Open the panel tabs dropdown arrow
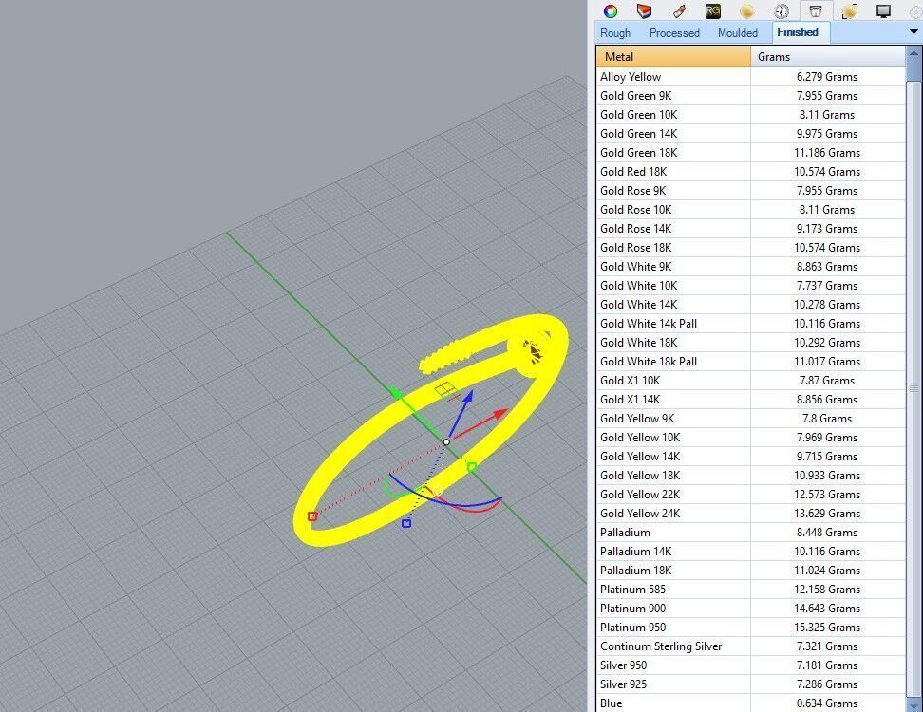 (914, 32)
